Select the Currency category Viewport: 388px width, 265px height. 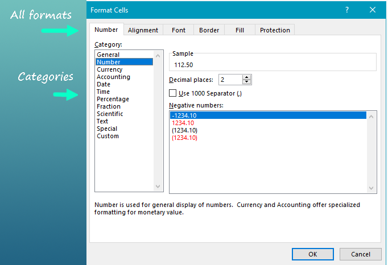(x=124, y=69)
